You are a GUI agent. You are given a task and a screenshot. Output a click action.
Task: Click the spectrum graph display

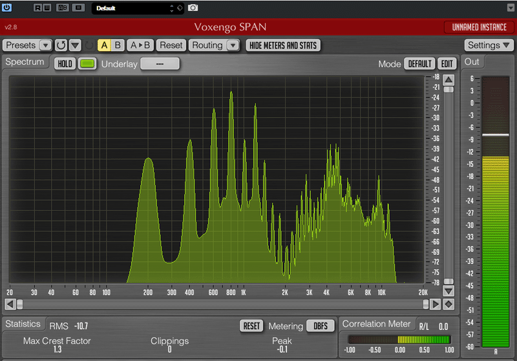click(x=216, y=179)
